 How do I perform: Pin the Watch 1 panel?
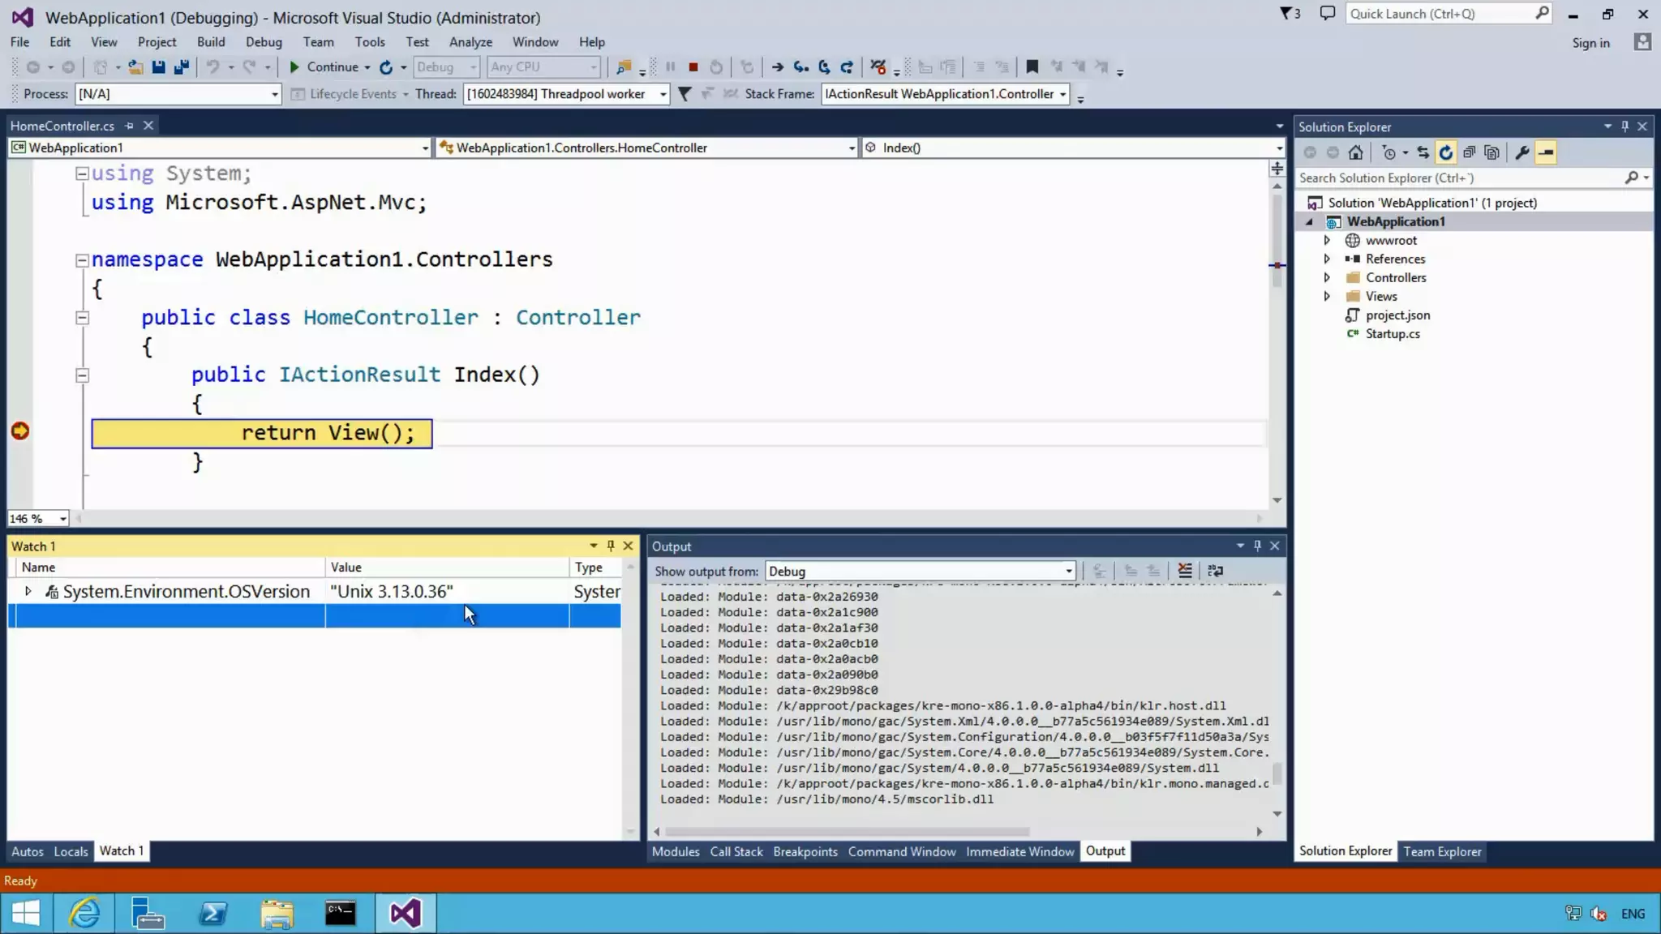coord(611,546)
